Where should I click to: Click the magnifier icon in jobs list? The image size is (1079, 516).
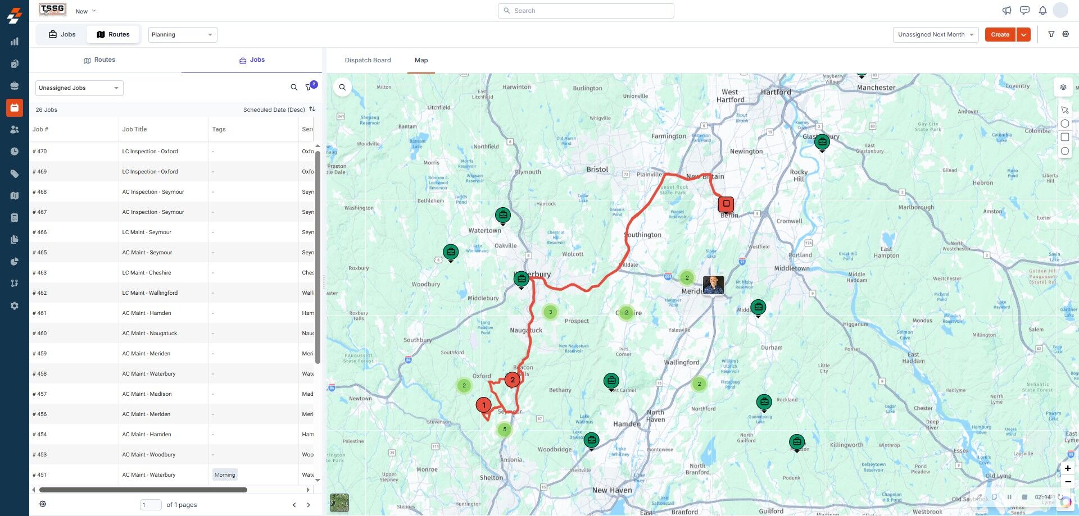tap(294, 88)
